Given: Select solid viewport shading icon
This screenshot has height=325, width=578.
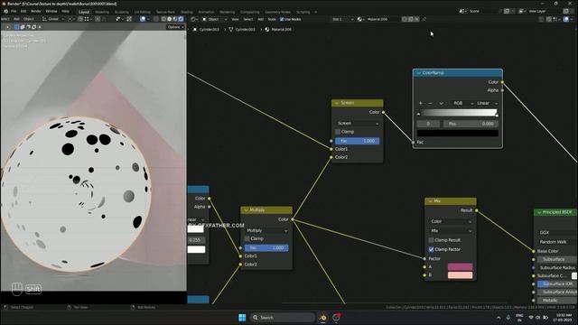Looking at the screenshot, I should pos(169,19).
